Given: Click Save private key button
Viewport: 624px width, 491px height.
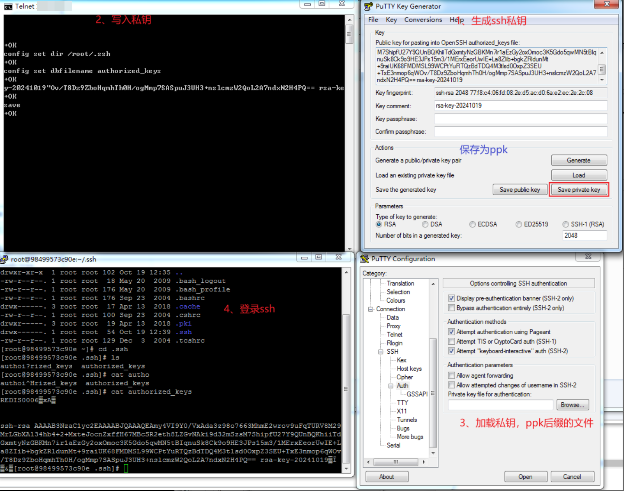Looking at the screenshot, I should [x=579, y=190].
